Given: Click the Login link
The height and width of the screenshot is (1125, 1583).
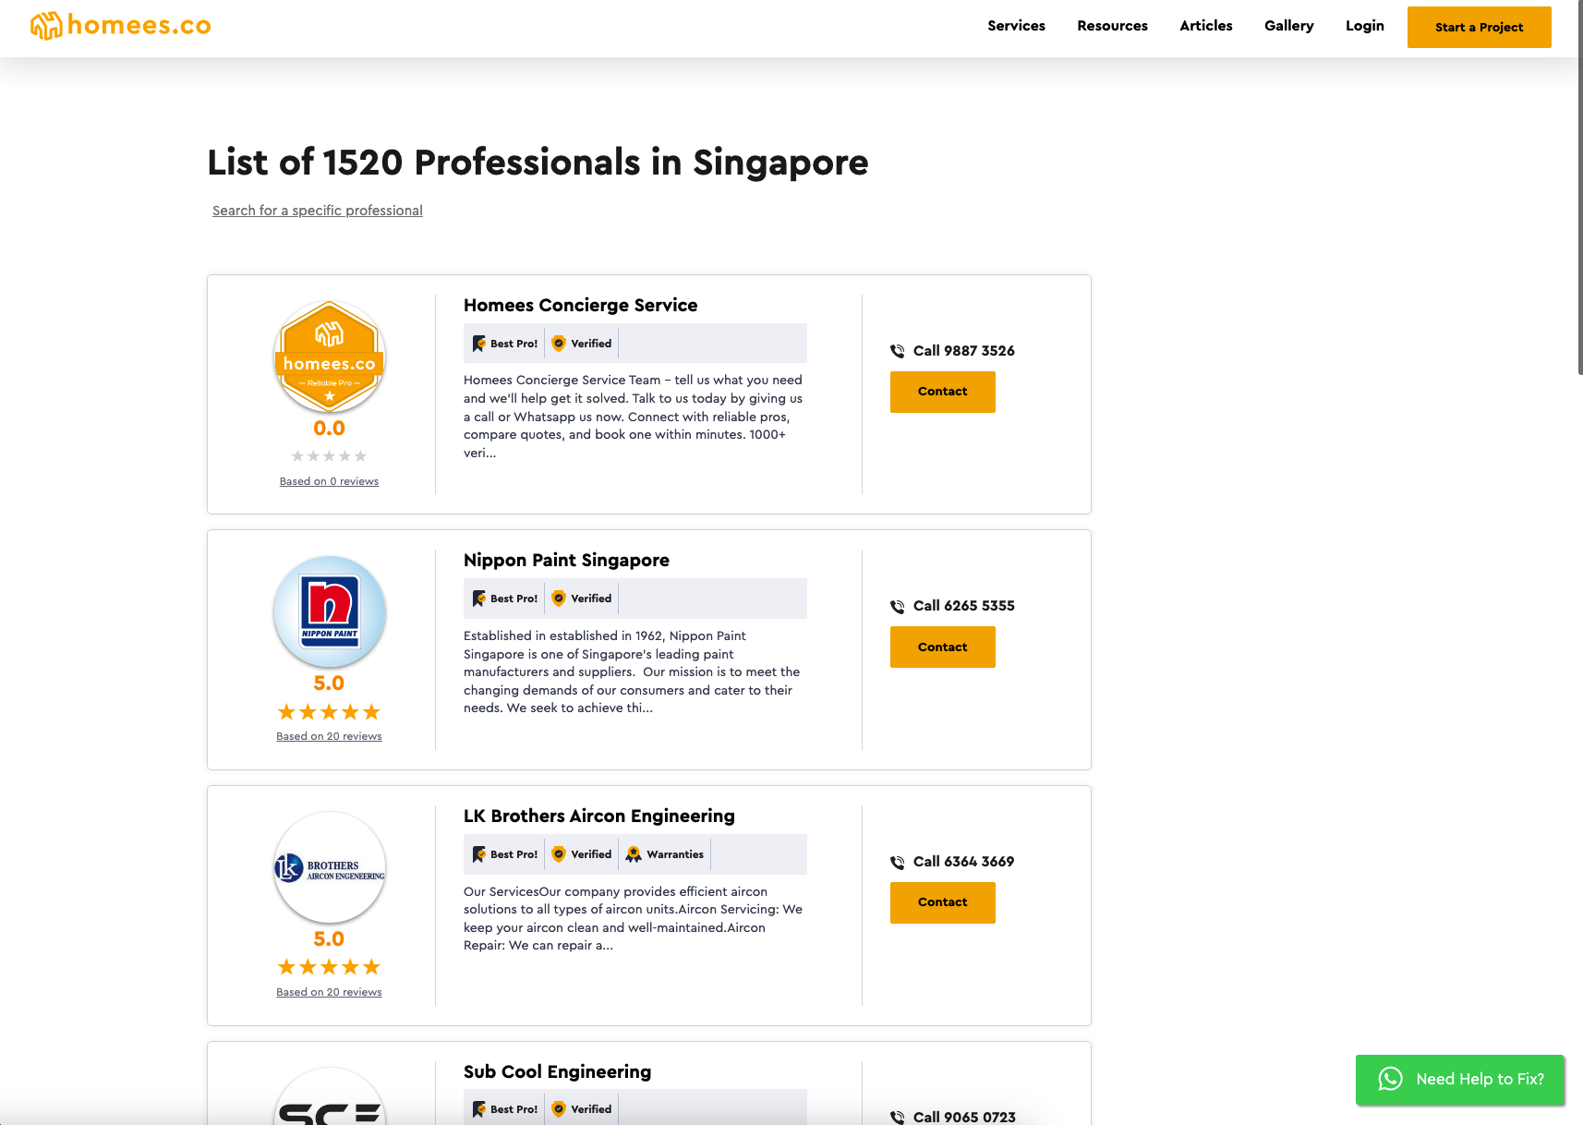Looking at the screenshot, I should point(1364,26).
